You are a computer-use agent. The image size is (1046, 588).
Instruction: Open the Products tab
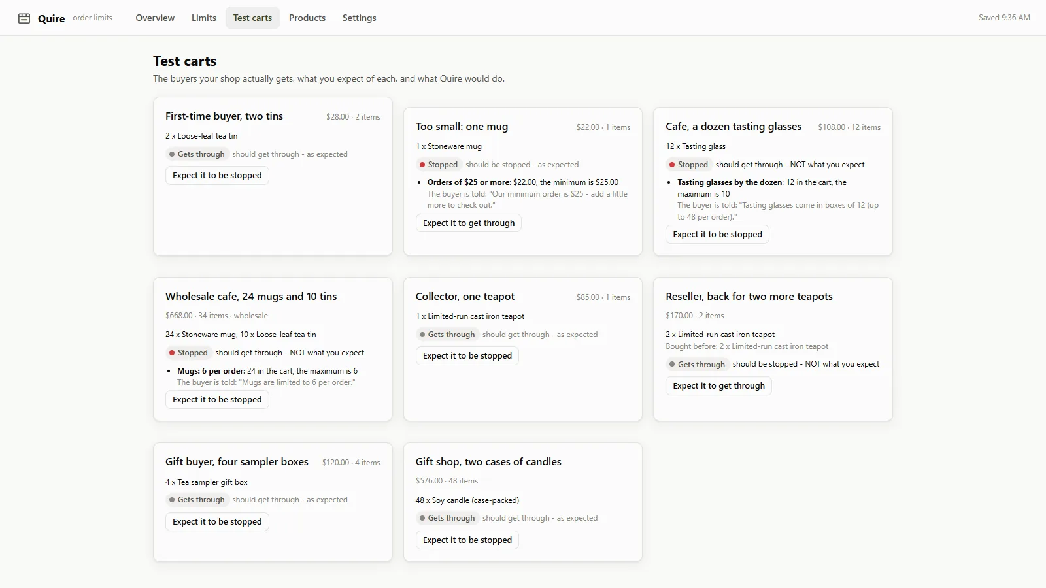pos(307,18)
